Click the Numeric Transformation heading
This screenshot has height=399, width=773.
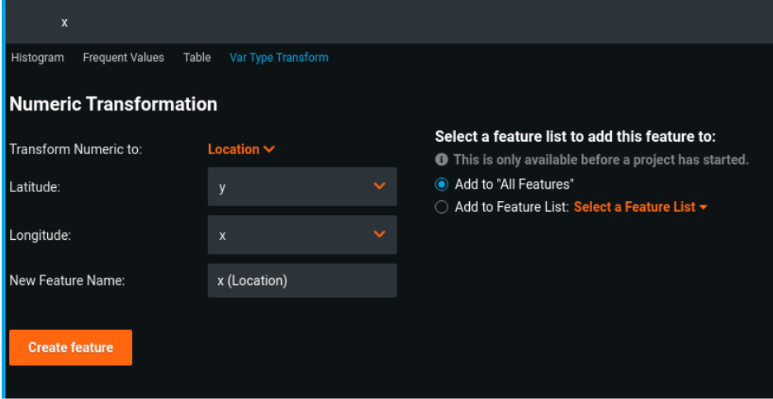pos(113,105)
